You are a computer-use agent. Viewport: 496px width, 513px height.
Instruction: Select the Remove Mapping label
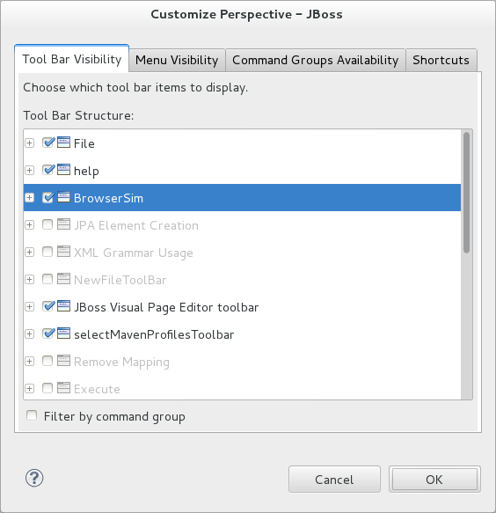point(121,363)
